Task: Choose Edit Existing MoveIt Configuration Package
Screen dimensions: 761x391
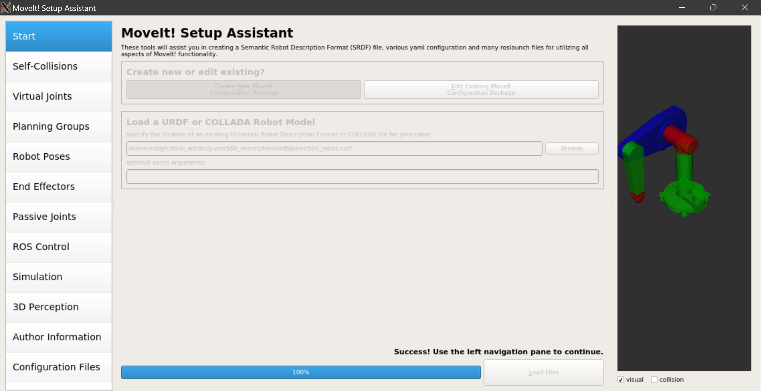Action: (481, 89)
